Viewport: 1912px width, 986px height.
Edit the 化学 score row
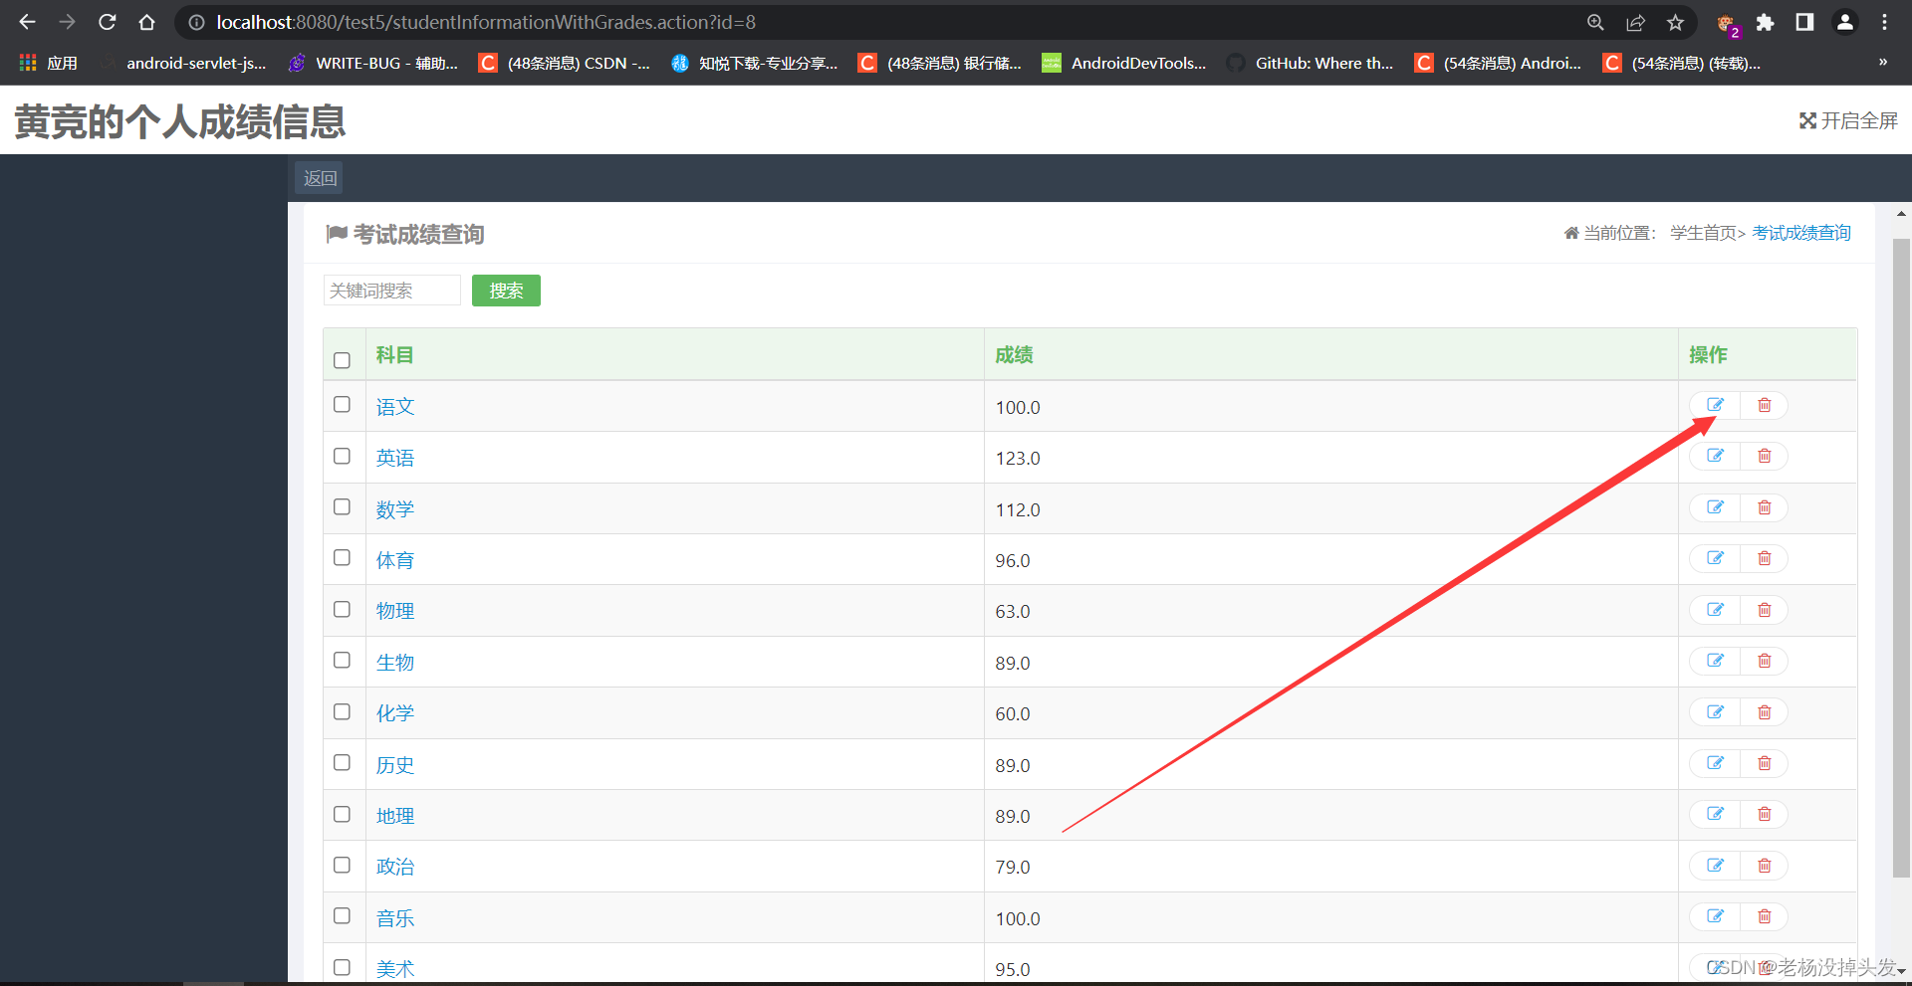pos(1715,712)
